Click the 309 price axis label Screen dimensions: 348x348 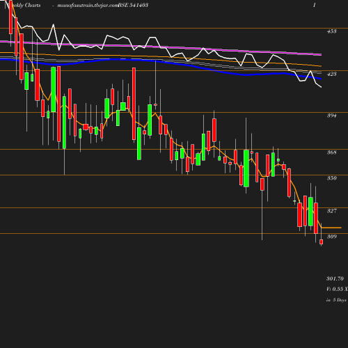[x=331, y=237]
